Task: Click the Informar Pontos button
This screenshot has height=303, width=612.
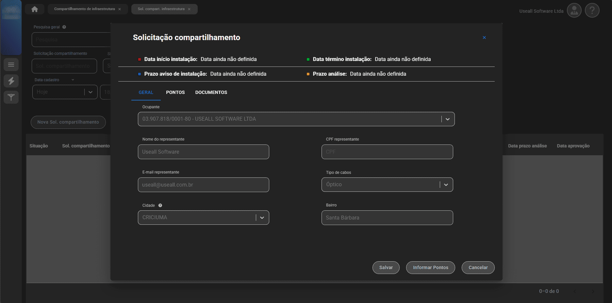Action: click(430, 267)
